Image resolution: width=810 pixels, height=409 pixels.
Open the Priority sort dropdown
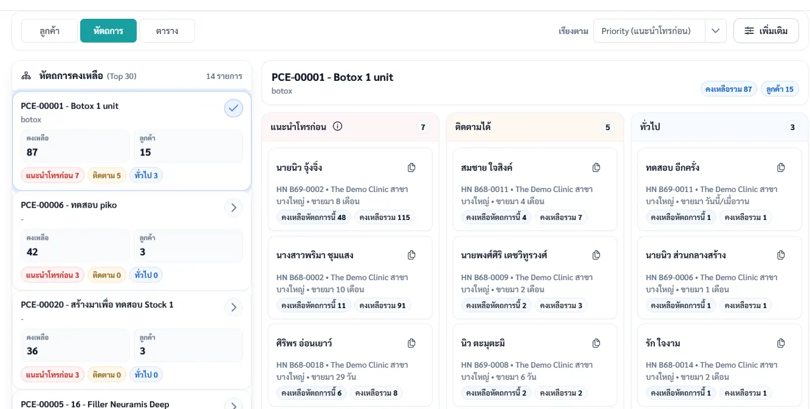(659, 31)
